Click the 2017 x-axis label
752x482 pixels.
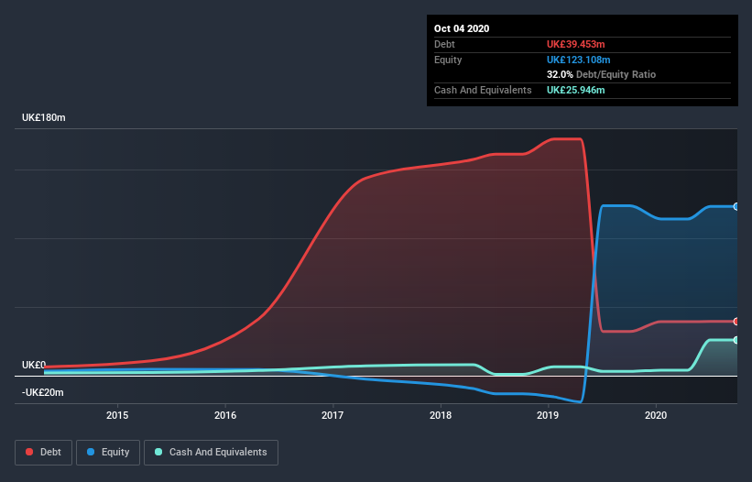coord(332,415)
